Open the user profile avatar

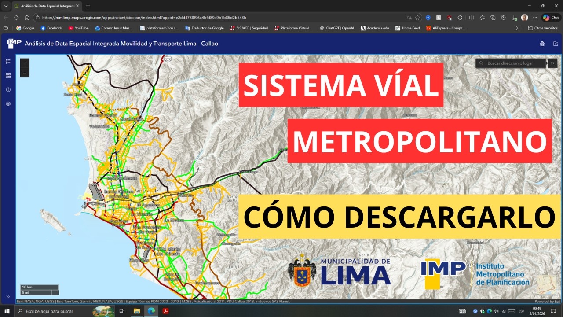tap(524, 18)
